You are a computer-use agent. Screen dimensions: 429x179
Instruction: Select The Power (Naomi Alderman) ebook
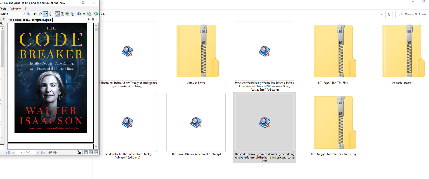tap(196, 122)
